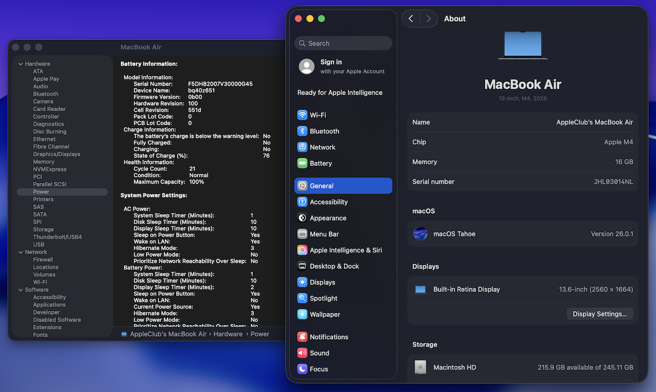Image resolution: width=656 pixels, height=392 pixels.
Task: Click the Search field in Settings
Action: tap(343, 44)
